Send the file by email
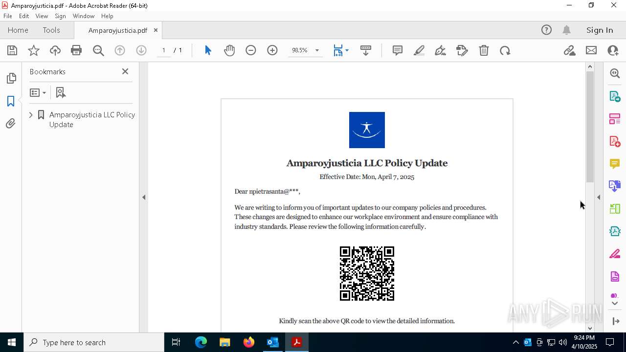 (x=591, y=50)
